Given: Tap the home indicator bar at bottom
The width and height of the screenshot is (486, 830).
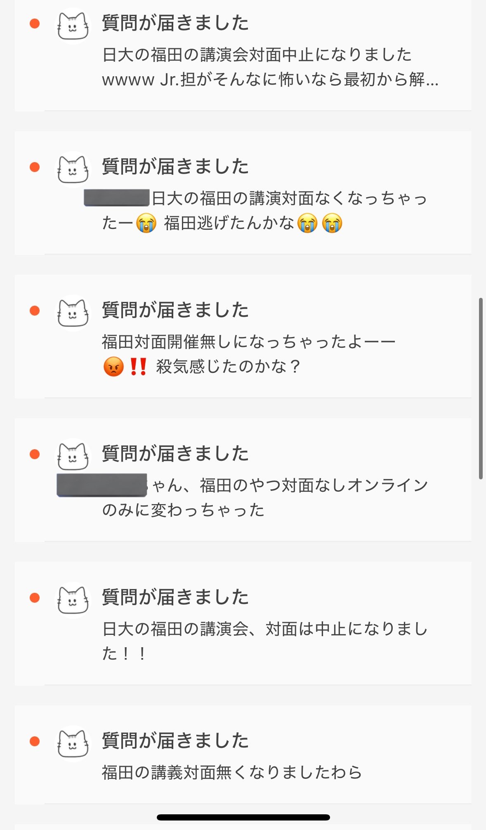Looking at the screenshot, I should [243, 817].
